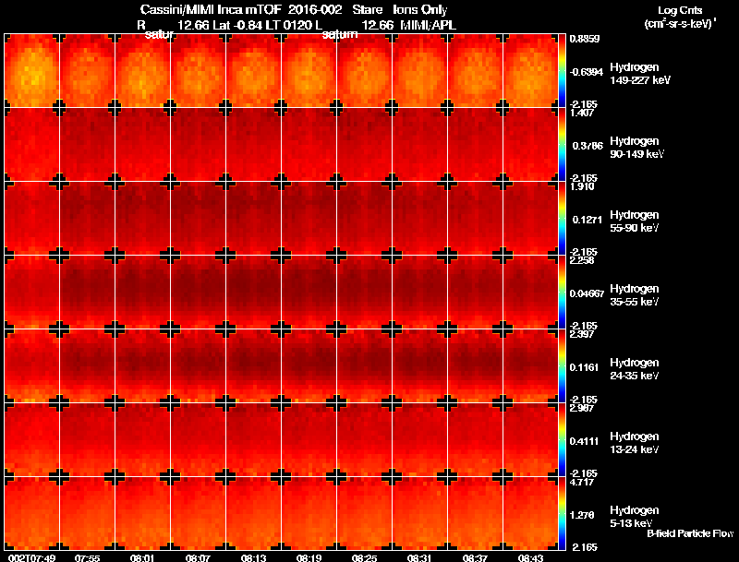
Task: Click the '08:43' time axis label
Action: tap(530, 557)
